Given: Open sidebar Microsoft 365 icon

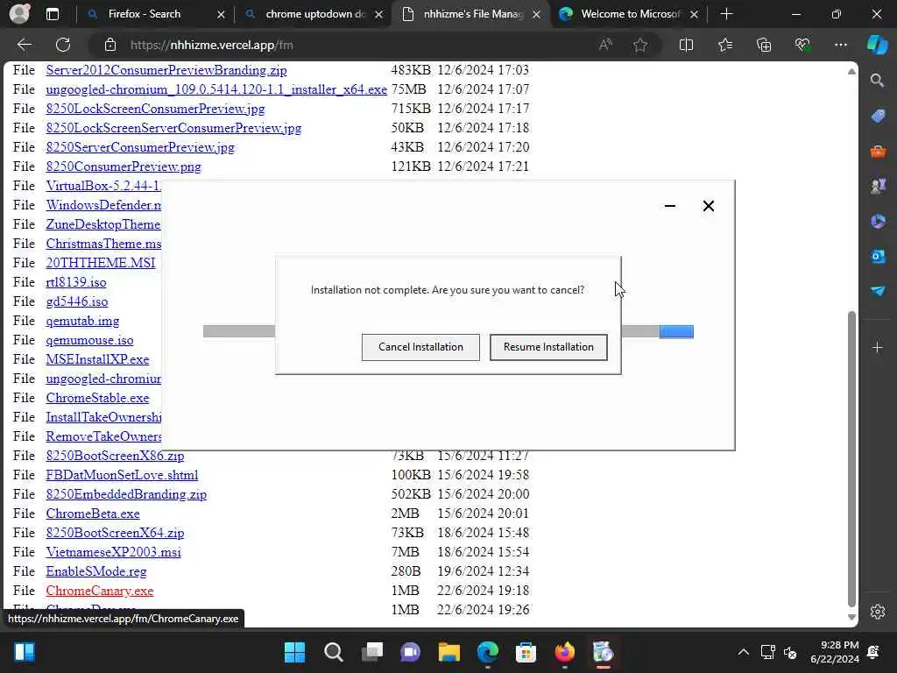Looking at the screenshot, I should coord(878,222).
